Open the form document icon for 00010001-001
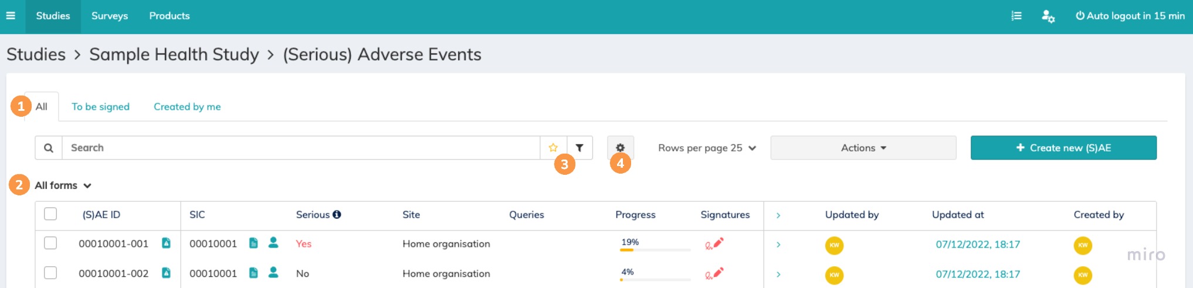 (x=166, y=243)
